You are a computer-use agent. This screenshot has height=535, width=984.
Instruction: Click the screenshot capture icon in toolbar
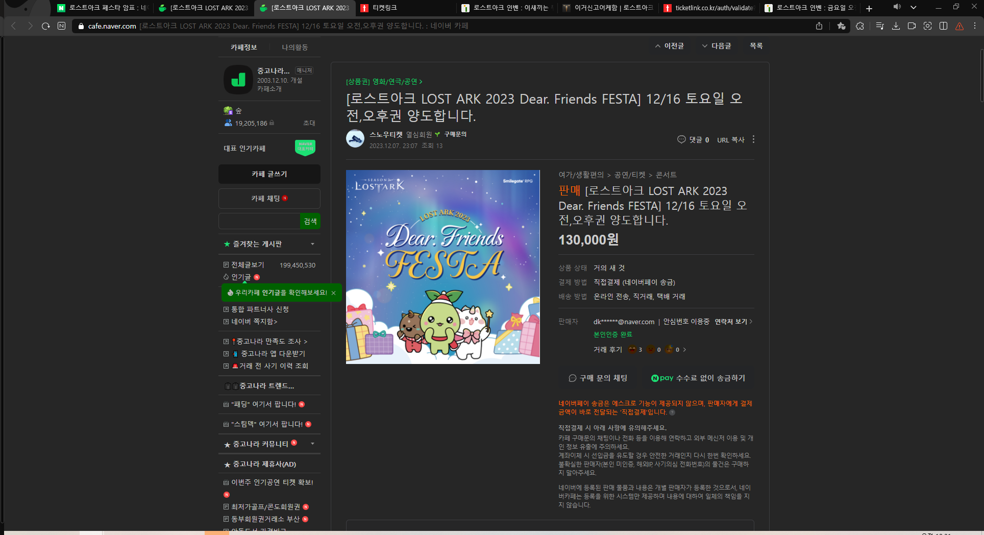point(927,26)
